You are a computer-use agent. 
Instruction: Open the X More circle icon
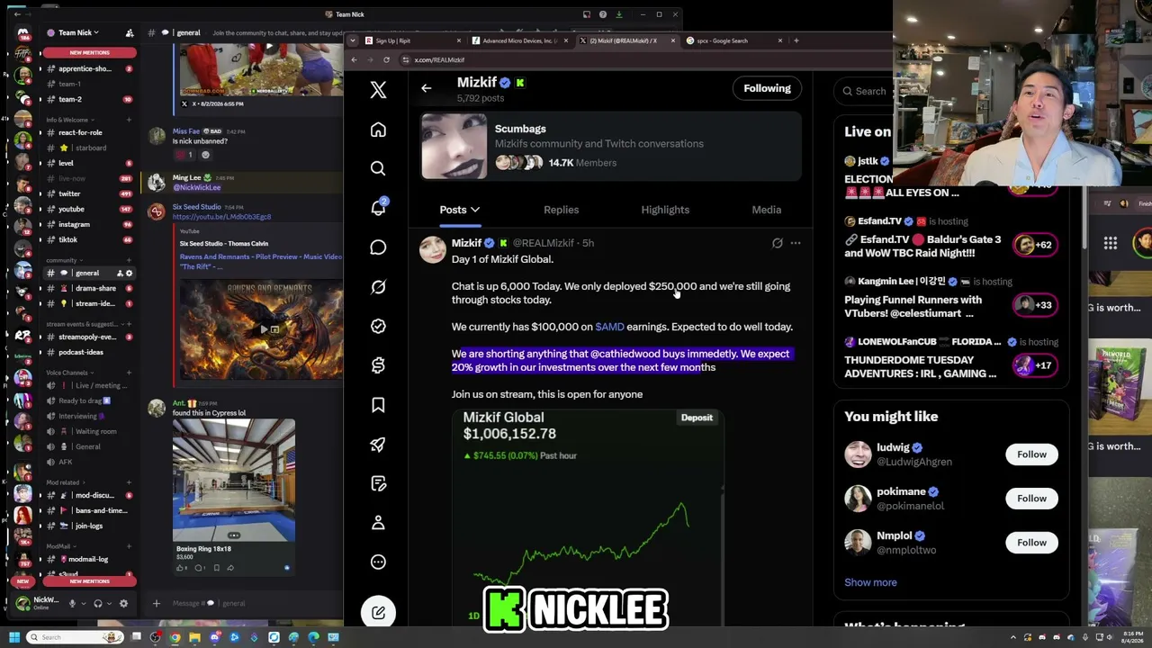click(378, 562)
